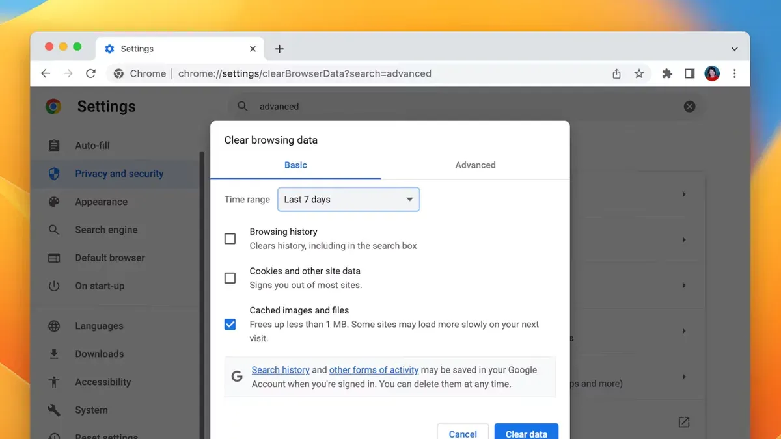Open the other forms of activity link
Viewport: 781px width, 439px height.
tap(374, 370)
